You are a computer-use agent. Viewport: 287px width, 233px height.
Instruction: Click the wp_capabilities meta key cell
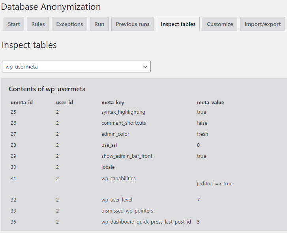pyautogui.click(x=118, y=178)
